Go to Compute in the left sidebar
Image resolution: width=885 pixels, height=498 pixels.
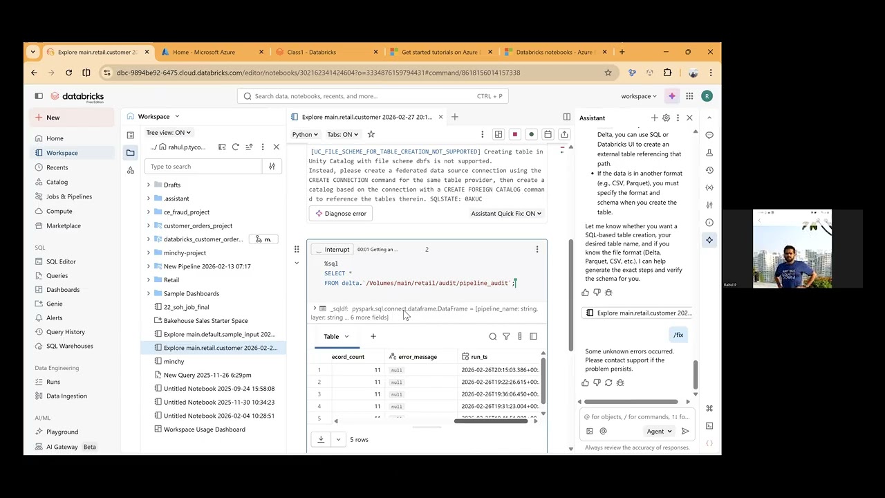[59, 211]
